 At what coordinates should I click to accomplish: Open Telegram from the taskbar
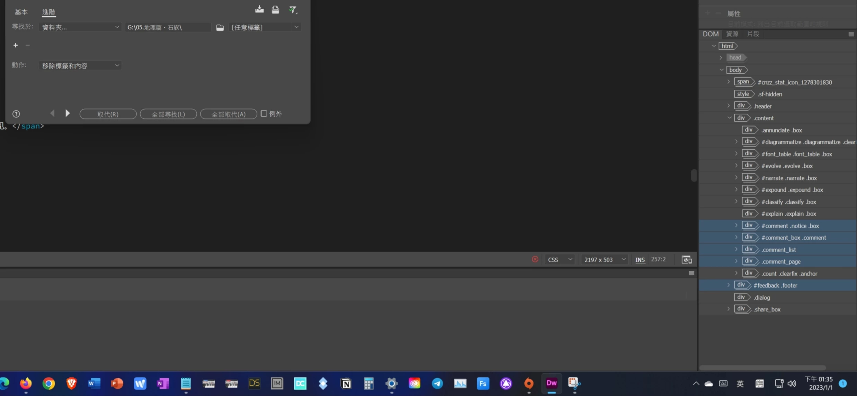(437, 383)
